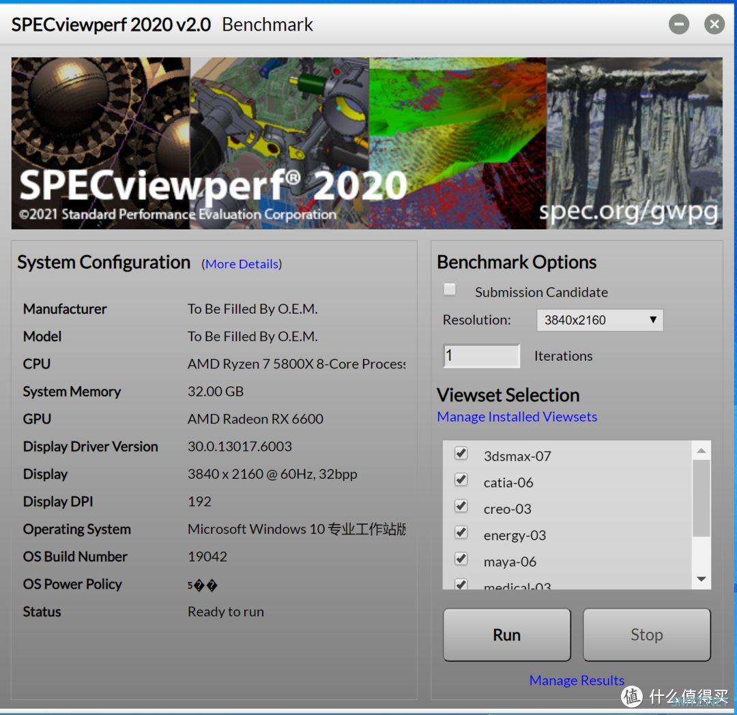The image size is (737, 715).
Task: Click the driver version 30.0.13017.6003
Action: (x=240, y=446)
